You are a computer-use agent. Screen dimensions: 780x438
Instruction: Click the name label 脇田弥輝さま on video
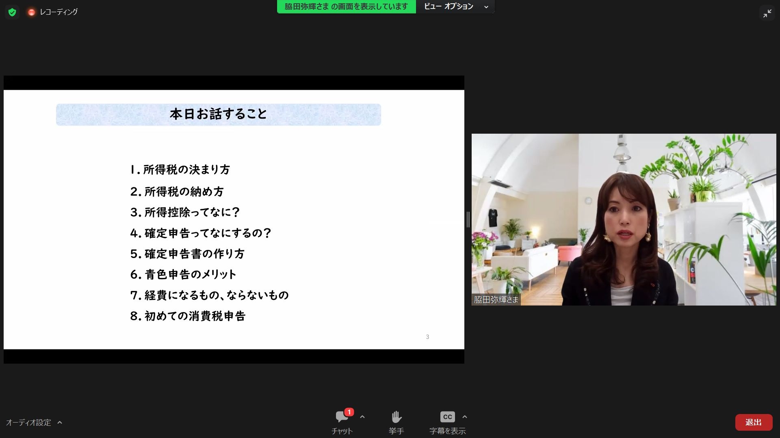[496, 300]
